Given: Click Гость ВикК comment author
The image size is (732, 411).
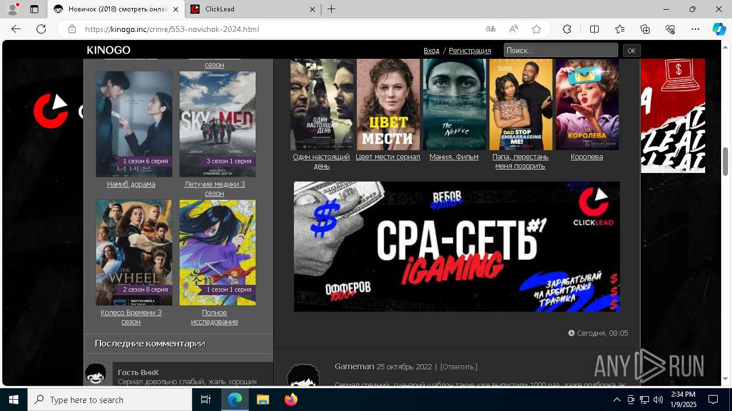Looking at the screenshot, I should [x=138, y=372].
